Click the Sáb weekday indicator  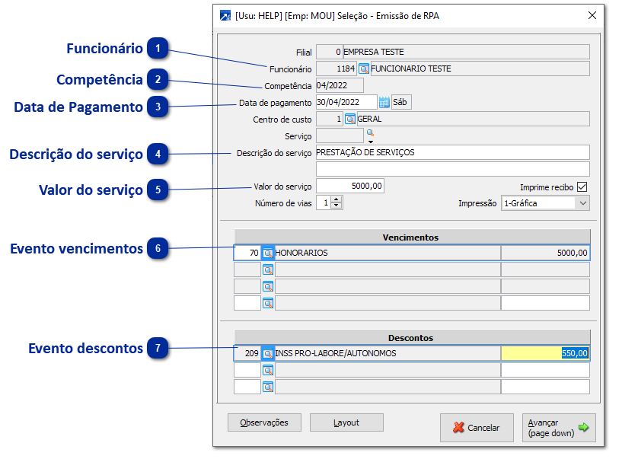(401, 102)
